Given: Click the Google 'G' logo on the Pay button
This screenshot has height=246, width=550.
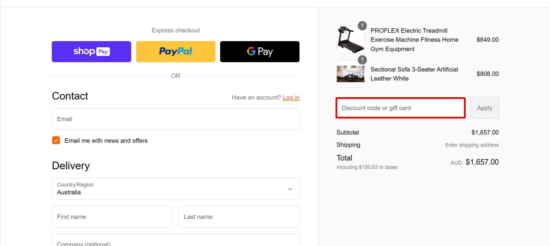Looking at the screenshot, I should [x=251, y=51].
